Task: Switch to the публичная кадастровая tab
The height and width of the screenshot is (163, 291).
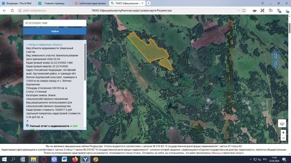Action: pyautogui.click(x=90, y=3)
